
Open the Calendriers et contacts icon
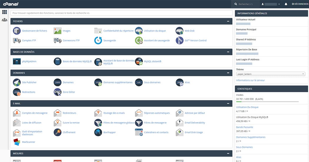(139, 132)
